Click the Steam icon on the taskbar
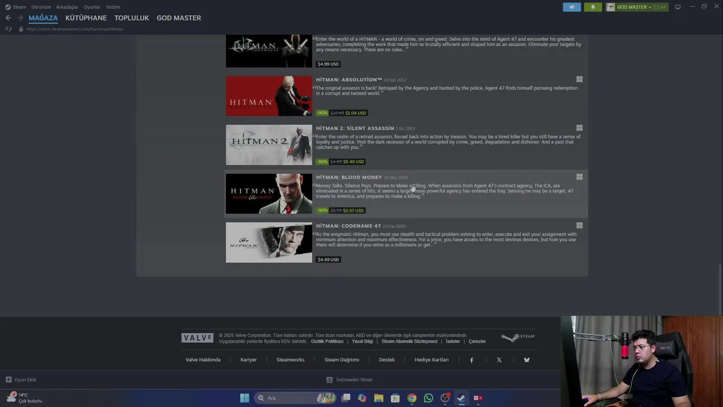 (461, 398)
